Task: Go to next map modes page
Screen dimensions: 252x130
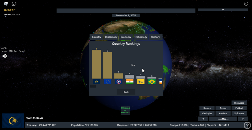Action: (243, 119)
